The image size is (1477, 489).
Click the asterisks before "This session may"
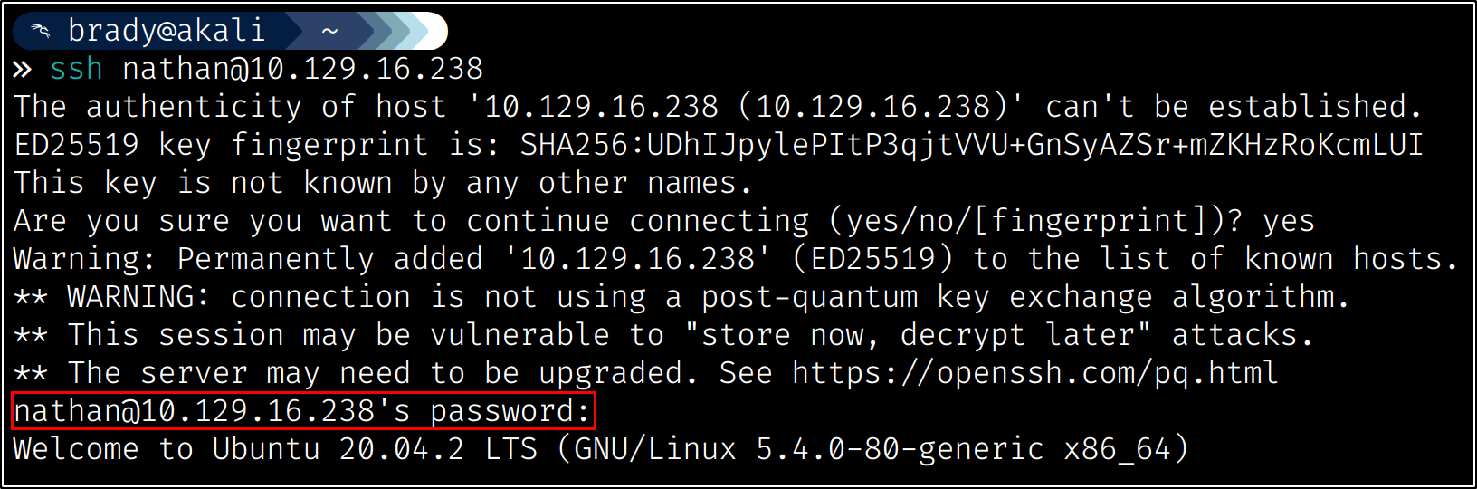click(31, 336)
